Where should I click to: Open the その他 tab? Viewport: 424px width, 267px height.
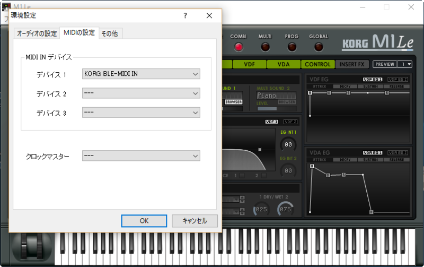coord(110,33)
